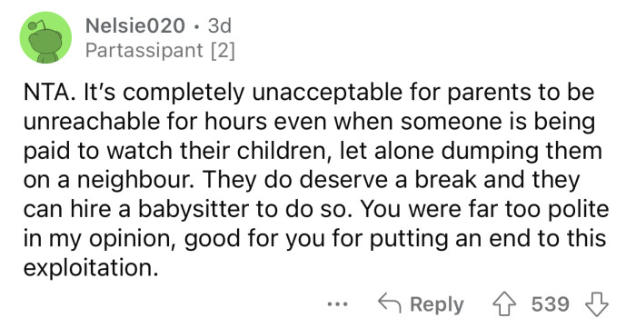
Task: Click the word exploitation ending the comment
Action: coord(91,268)
